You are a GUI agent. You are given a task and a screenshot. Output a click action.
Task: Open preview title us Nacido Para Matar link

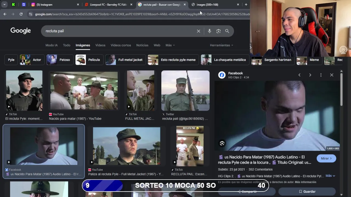[x=265, y=160]
